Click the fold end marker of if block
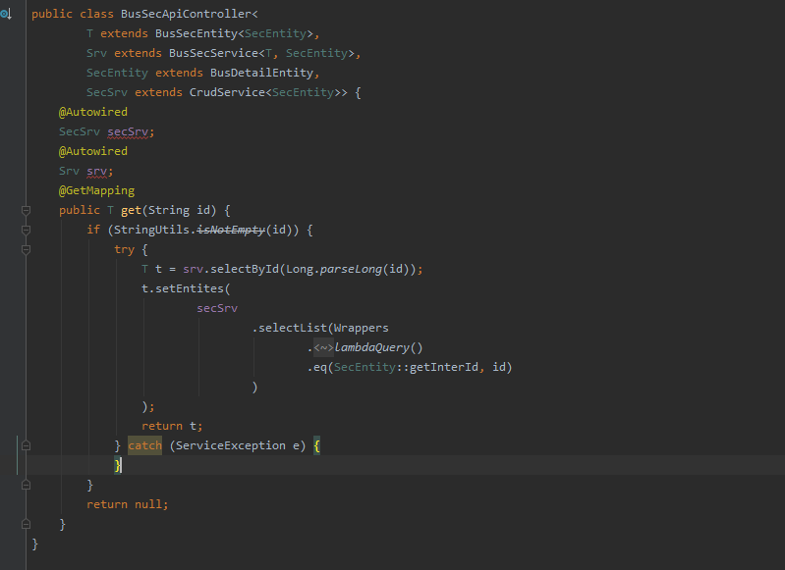Viewport: 785px width, 570px height. click(27, 485)
